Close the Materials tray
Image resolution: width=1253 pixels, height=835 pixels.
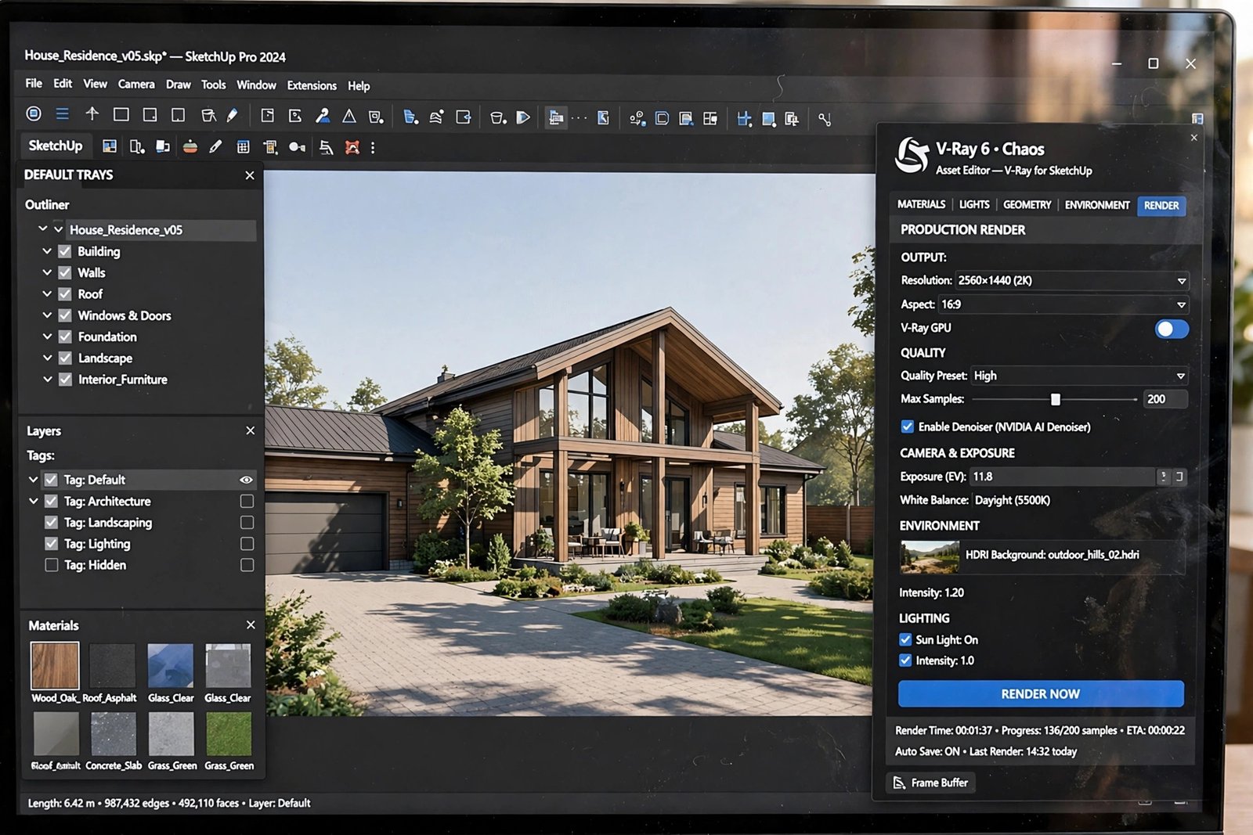[x=251, y=624]
